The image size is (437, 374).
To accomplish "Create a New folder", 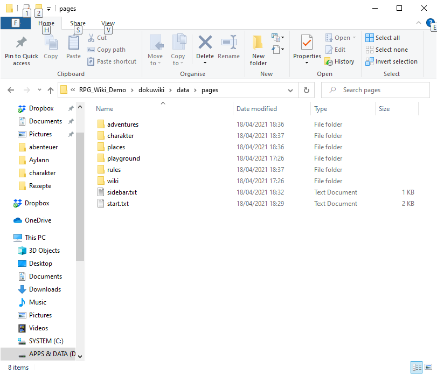I will 258,51.
